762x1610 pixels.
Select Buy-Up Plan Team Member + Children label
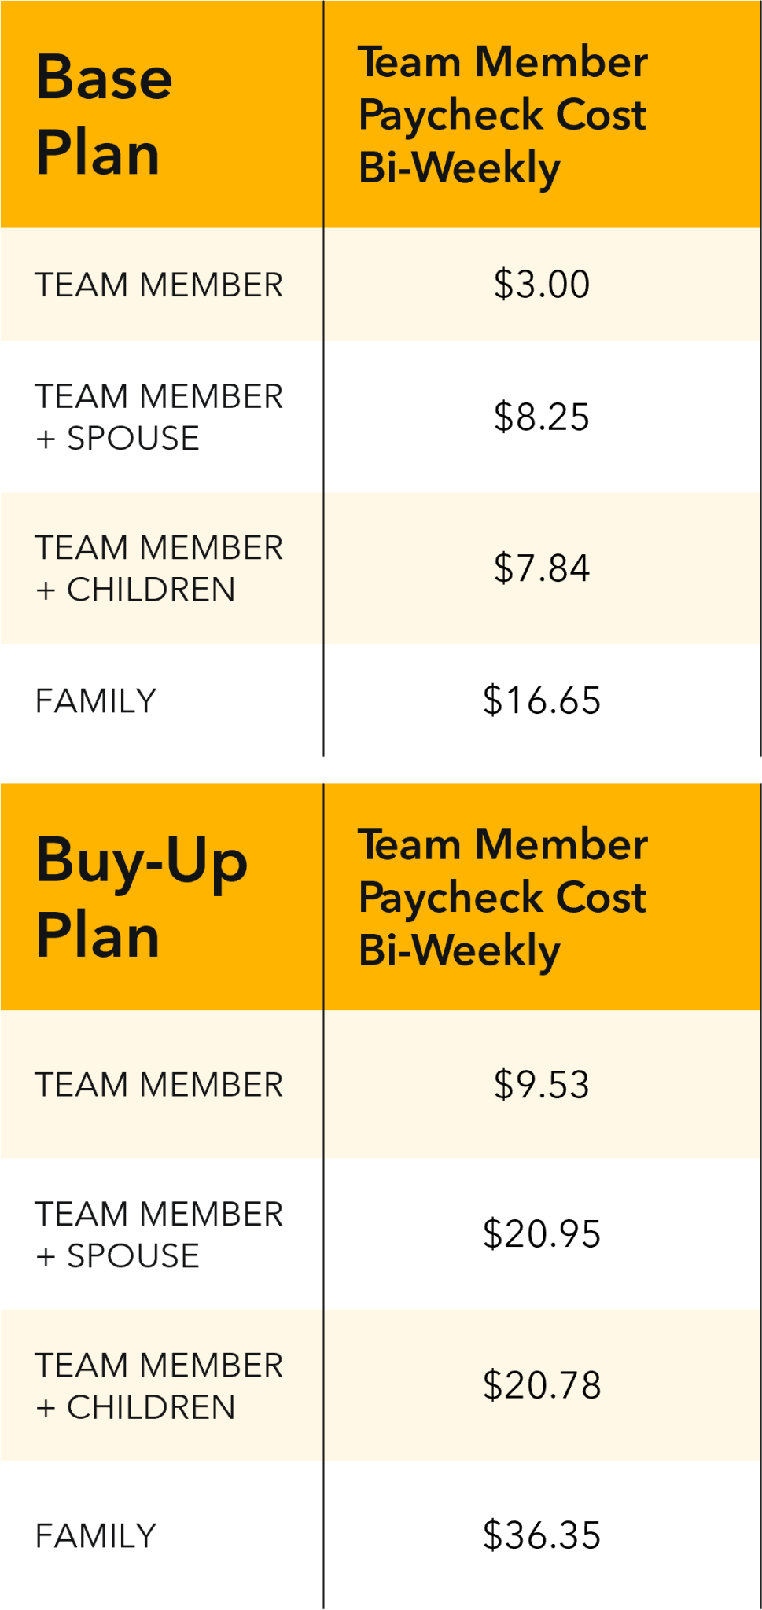point(159,1386)
